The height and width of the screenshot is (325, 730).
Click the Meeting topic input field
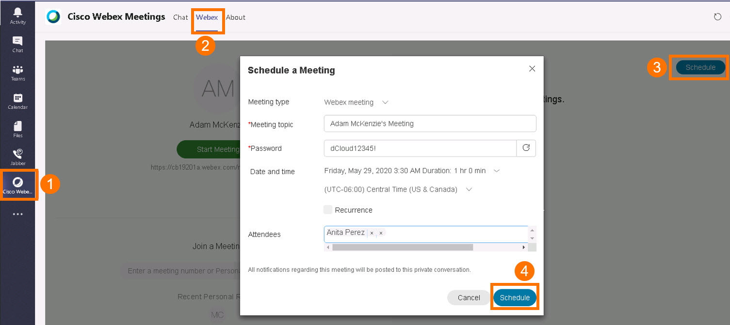point(430,123)
